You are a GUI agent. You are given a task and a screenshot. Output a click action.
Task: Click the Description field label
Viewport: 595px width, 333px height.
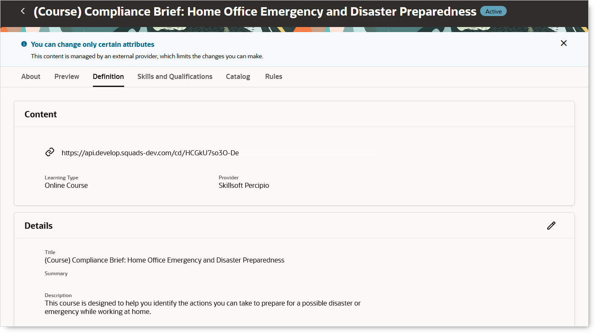[x=58, y=295]
